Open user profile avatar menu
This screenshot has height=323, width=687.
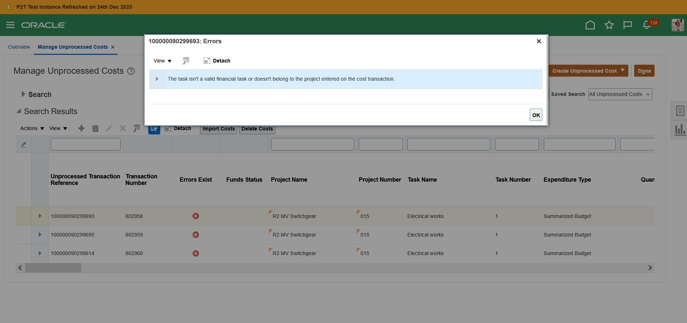[678, 25]
